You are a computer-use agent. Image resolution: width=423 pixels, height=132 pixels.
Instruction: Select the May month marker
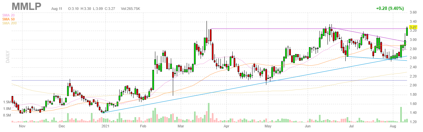click(268, 126)
